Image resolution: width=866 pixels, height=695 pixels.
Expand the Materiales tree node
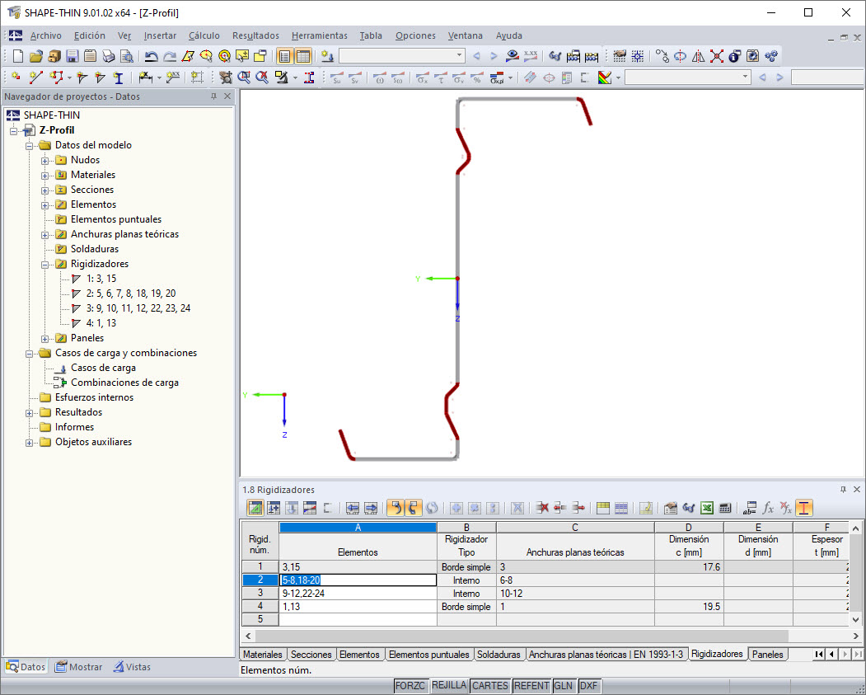click(x=44, y=176)
